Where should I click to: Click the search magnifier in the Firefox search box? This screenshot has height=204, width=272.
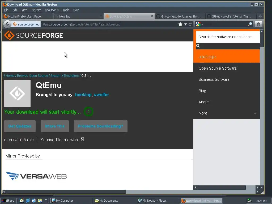tap(250, 24)
